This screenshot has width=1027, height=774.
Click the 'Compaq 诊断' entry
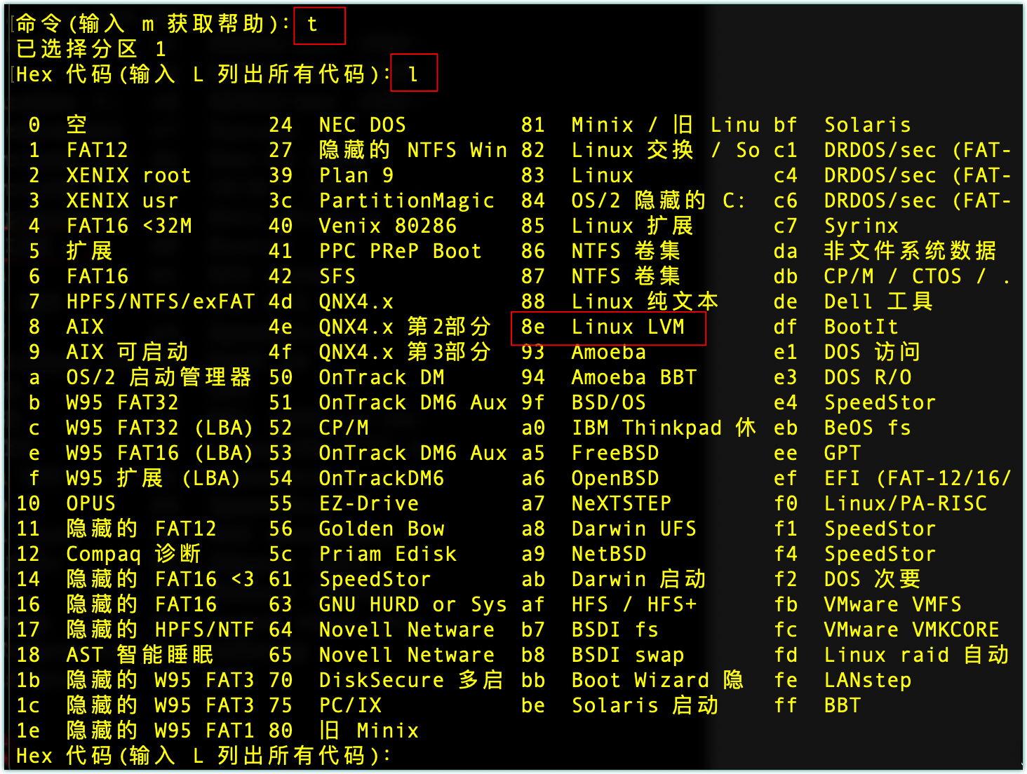133,554
